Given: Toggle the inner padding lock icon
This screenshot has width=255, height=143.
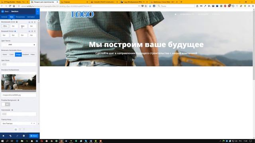Looking at the screenshot, I should pyautogui.click(x=17, y=22).
